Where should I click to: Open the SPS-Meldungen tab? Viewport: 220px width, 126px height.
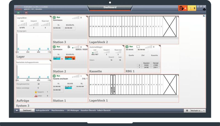(73, 110)
